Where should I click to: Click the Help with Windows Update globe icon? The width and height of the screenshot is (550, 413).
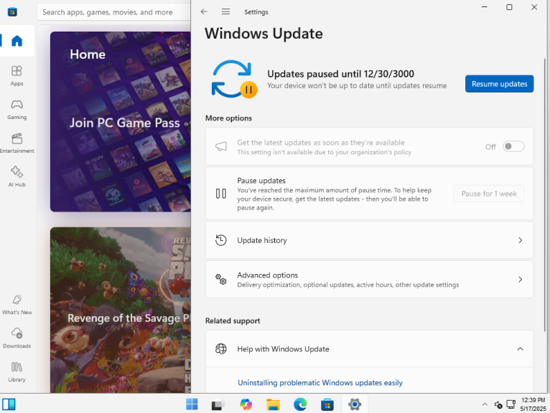coord(221,349)
